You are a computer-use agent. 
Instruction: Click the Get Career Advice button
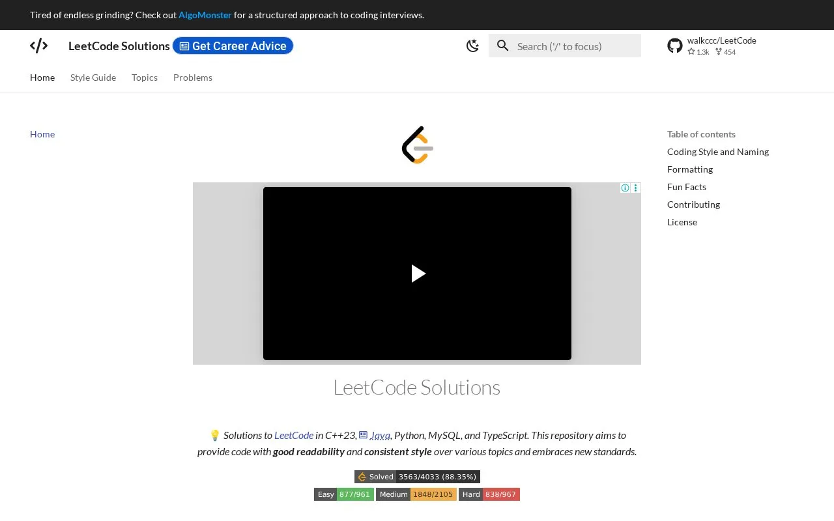pyautogui.click(x=233, y=46)
